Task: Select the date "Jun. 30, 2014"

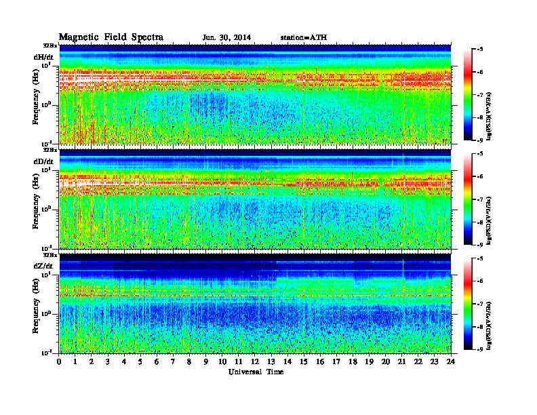Action: coord(226,38)
